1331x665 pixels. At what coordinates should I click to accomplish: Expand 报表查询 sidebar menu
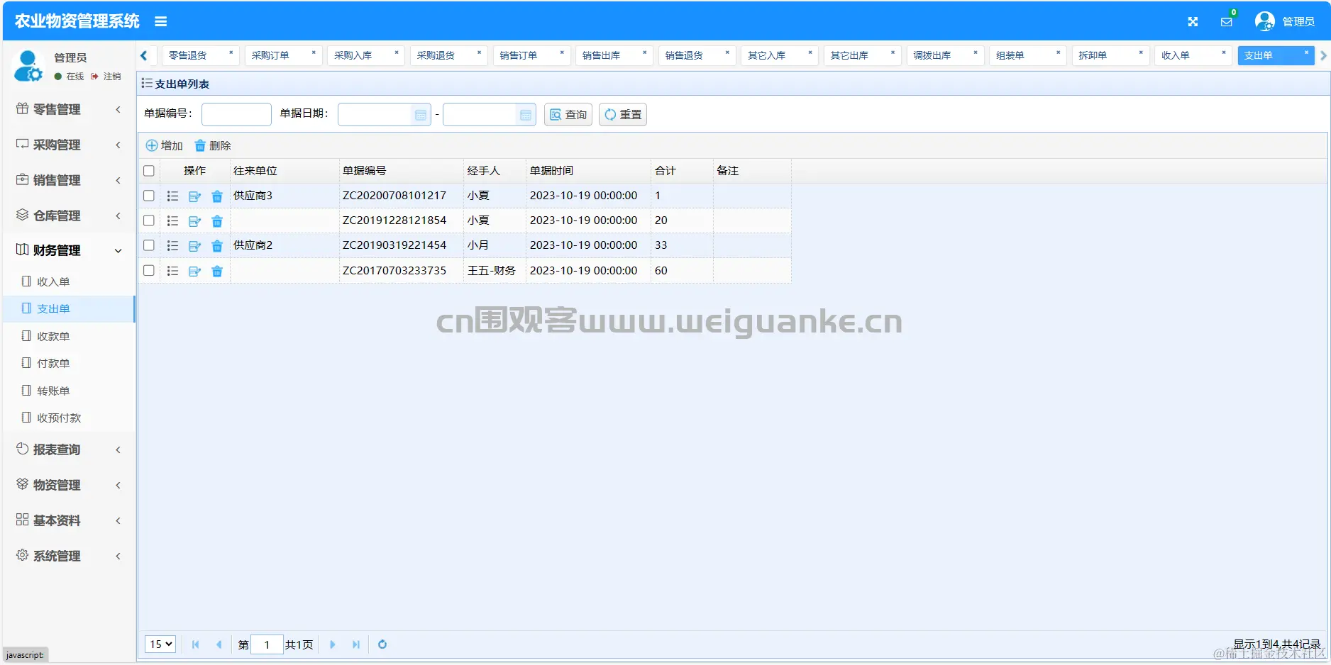coord(68,449)
